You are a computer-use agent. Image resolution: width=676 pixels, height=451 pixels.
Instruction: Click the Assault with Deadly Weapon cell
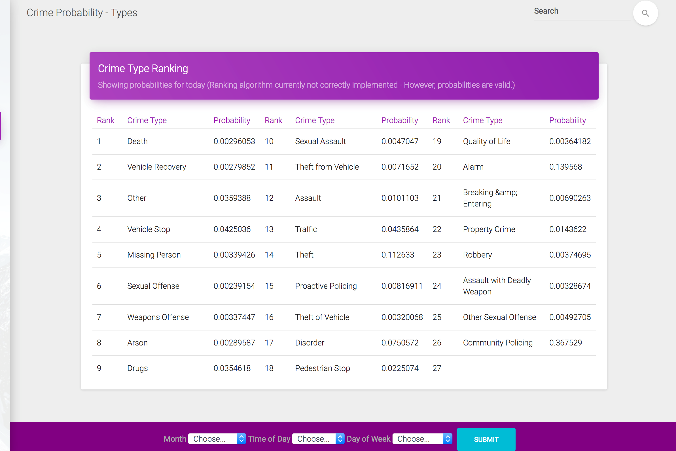coord(496,286)
